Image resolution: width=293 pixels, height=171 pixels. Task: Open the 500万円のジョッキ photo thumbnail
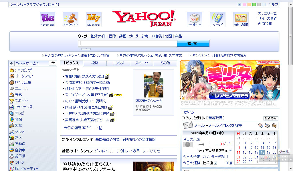point(154,85)
